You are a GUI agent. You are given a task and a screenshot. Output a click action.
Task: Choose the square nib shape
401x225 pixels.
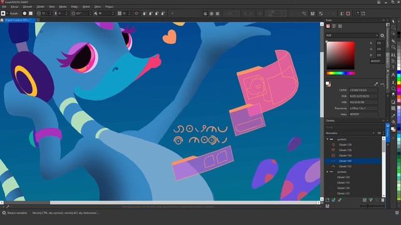31,13
